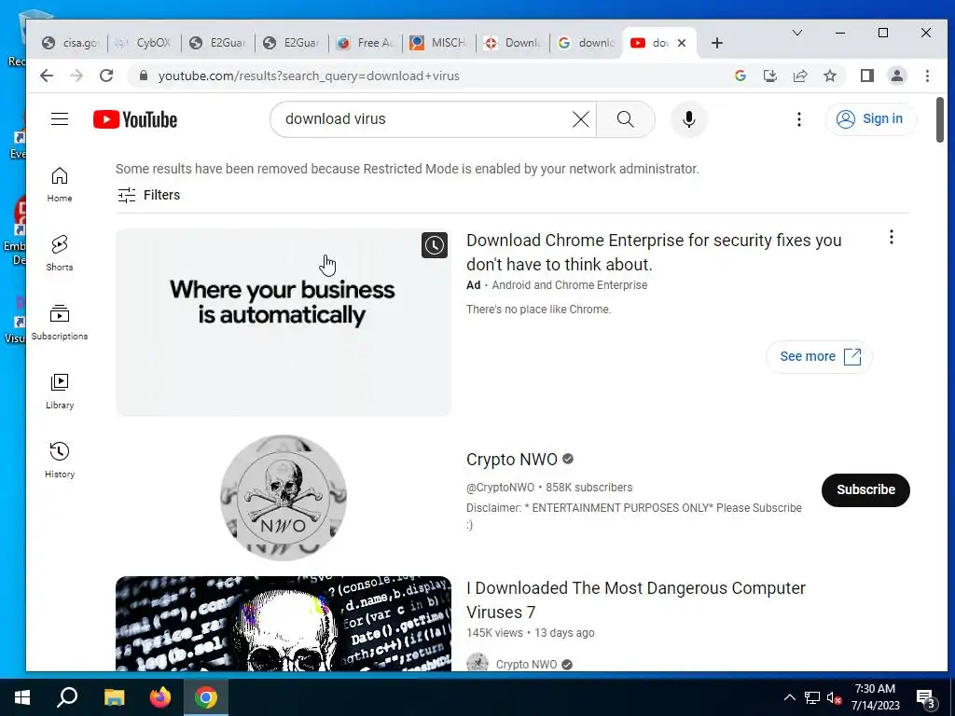This screenshot has height=716, width=955.
Task: Close the active YouTube tab
Action: point(682,43)
